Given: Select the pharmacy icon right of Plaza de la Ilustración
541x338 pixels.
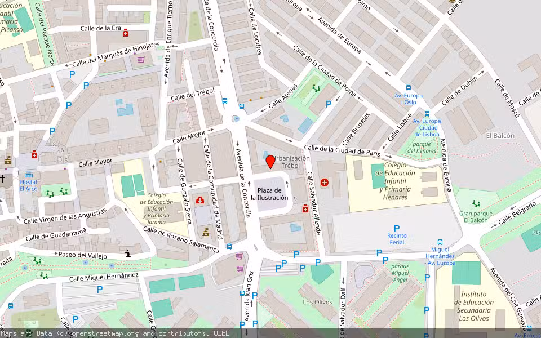Looking at the screenshot, I should click(305, 208).
